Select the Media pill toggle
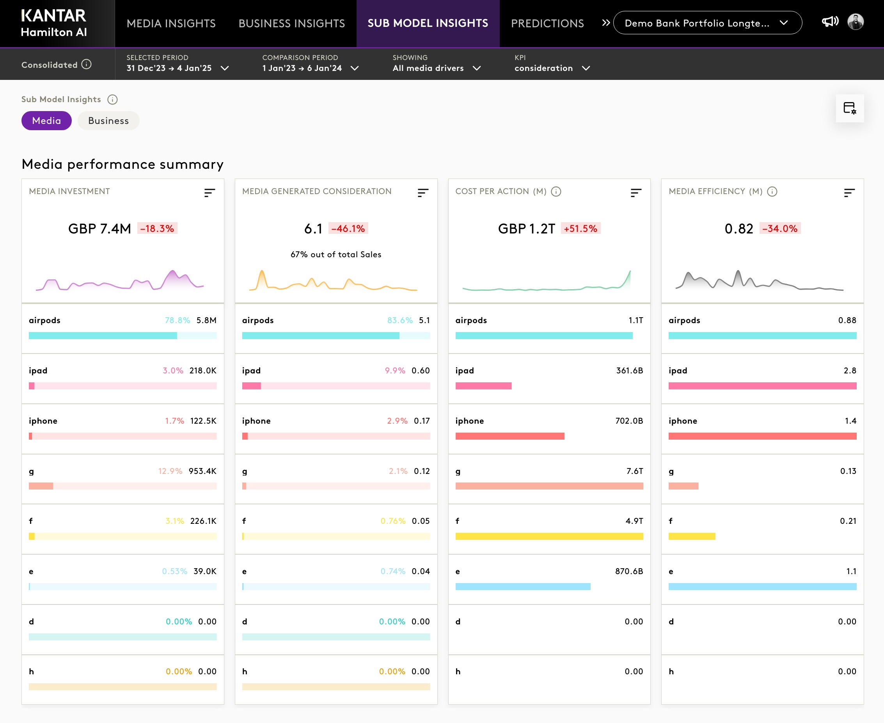The width and height of the screenshot is (884, 723). 46,121
